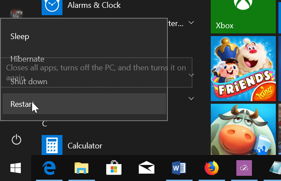Open the Mail app in taskbar
This screenshot has height=181, width=281.
pyautogui.click(x=147, y=168)
